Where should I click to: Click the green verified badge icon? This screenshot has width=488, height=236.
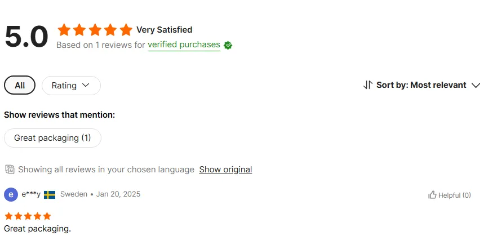coord(228,46)
